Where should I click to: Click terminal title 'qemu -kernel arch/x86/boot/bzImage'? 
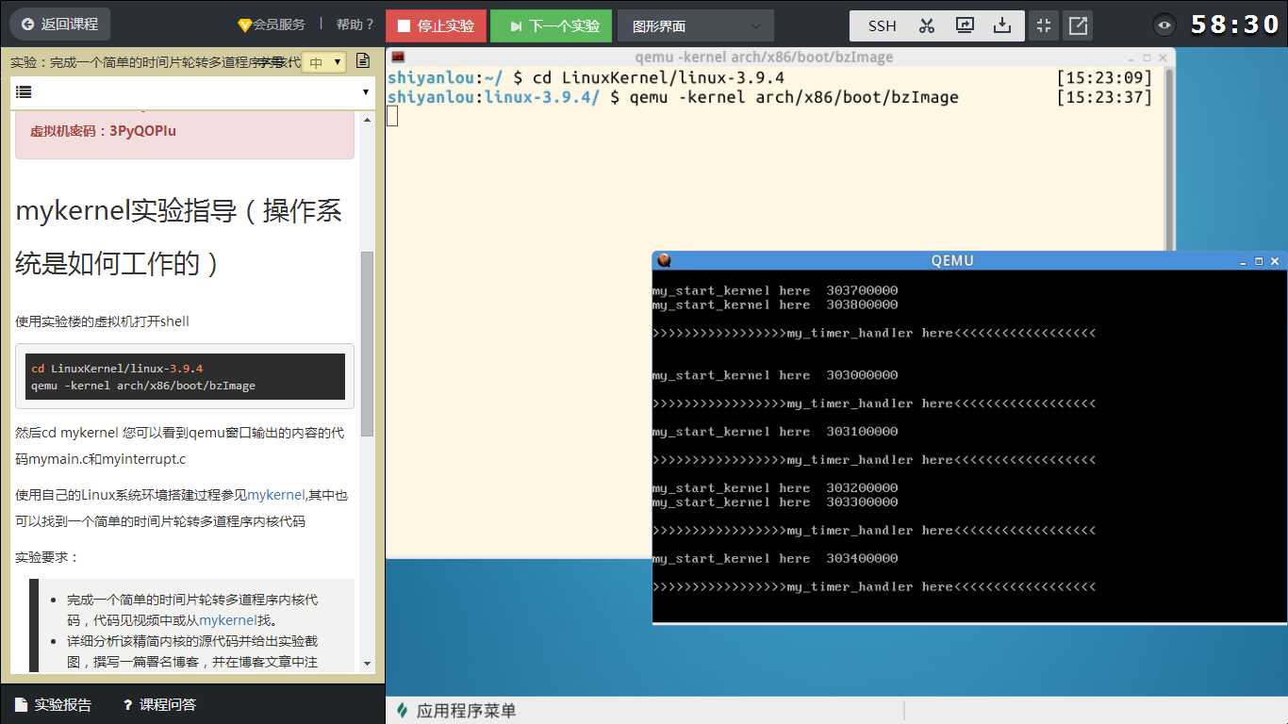(x=764, y=58)
